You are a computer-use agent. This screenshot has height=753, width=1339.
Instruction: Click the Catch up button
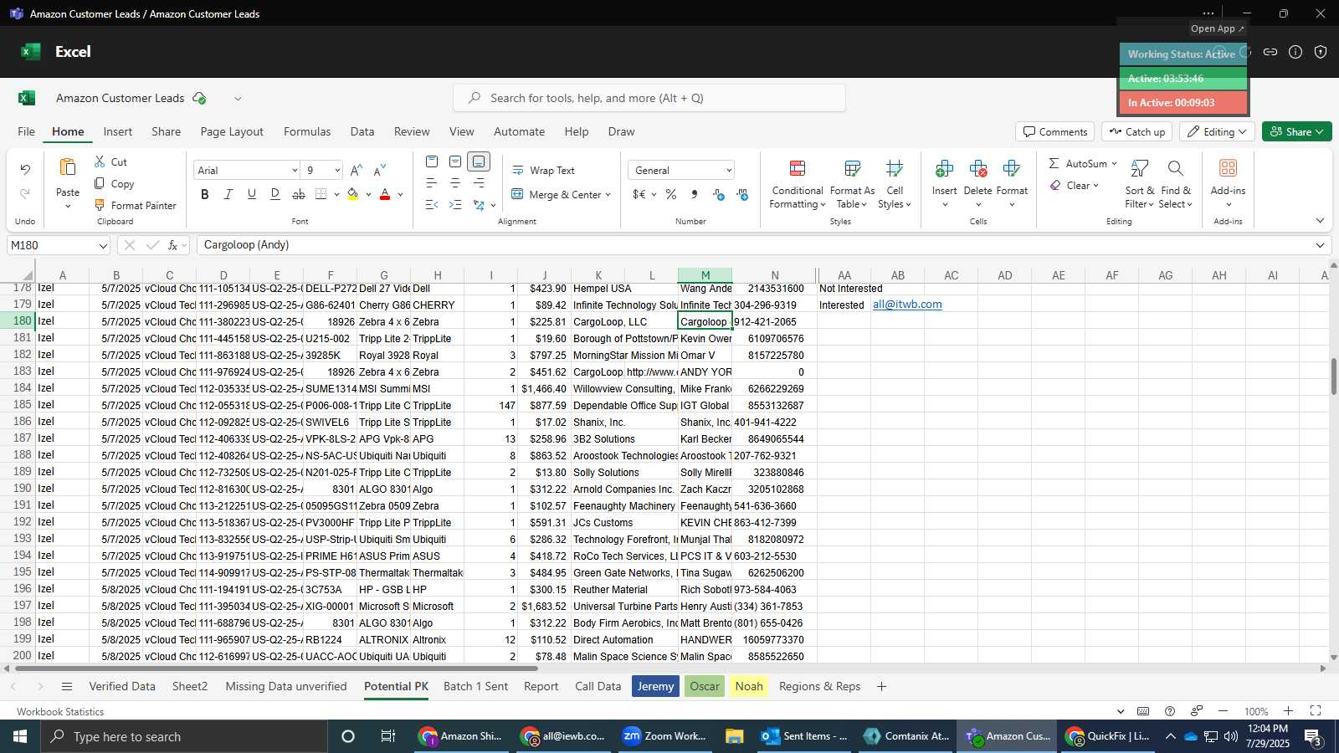tap(1136, 131)
